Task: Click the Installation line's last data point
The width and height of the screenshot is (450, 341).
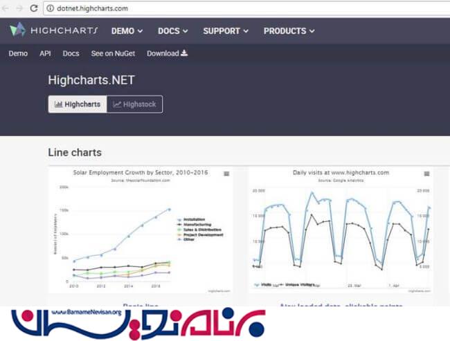Action: (170, 210)
